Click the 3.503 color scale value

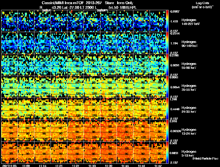[x=173, y=143]
